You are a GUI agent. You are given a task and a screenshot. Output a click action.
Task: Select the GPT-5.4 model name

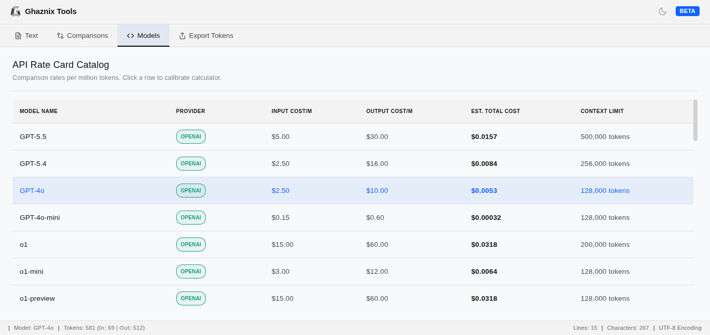(33, 164)
